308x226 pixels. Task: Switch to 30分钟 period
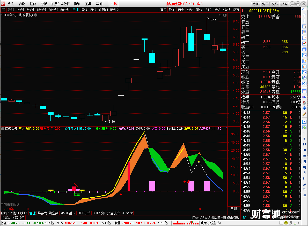pyautogui.click(x=53, y=10)
